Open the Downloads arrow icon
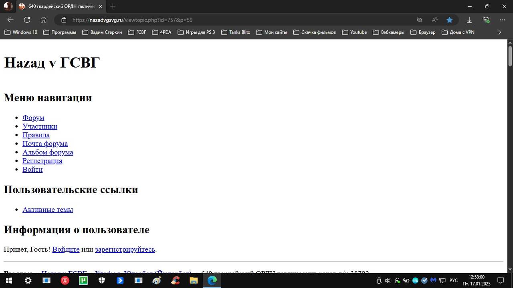Image resolution: width=513 pixels, height=288 pixels. (x=469, y=20)
